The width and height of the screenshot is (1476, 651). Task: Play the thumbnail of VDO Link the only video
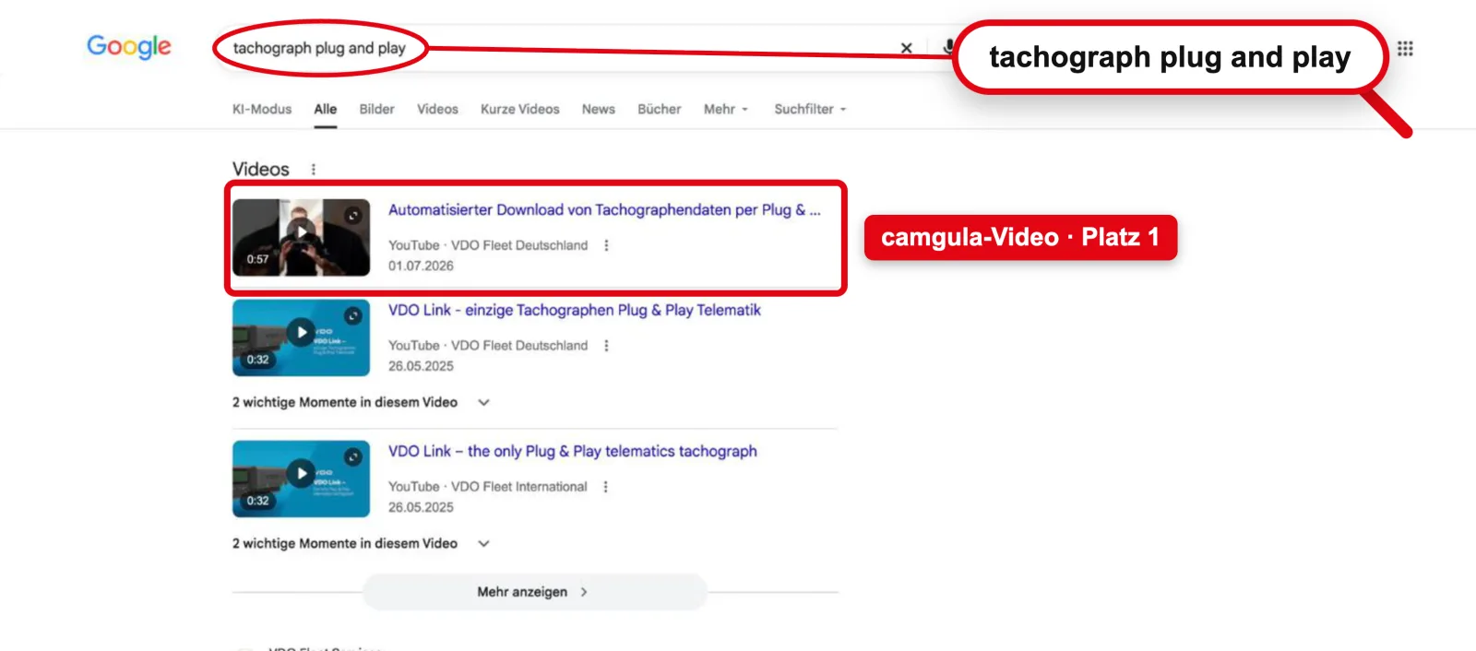coord(301,479)
